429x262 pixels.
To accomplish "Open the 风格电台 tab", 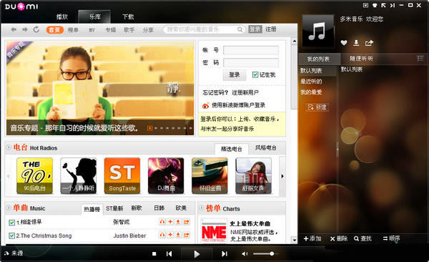I will (x=266, y=148).
